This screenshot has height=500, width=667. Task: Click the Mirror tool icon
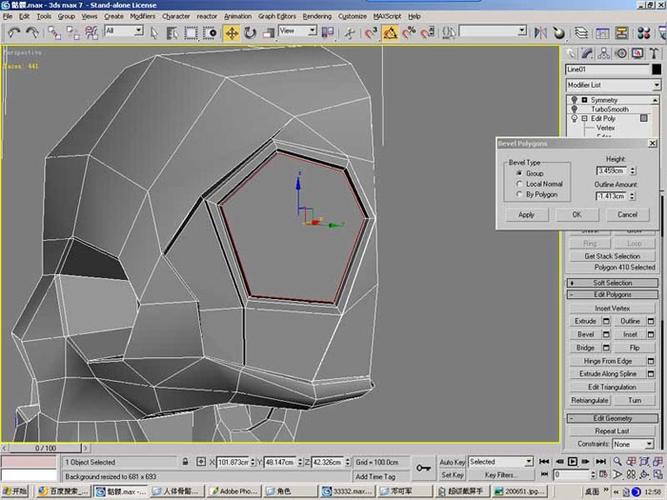point(540,32)
